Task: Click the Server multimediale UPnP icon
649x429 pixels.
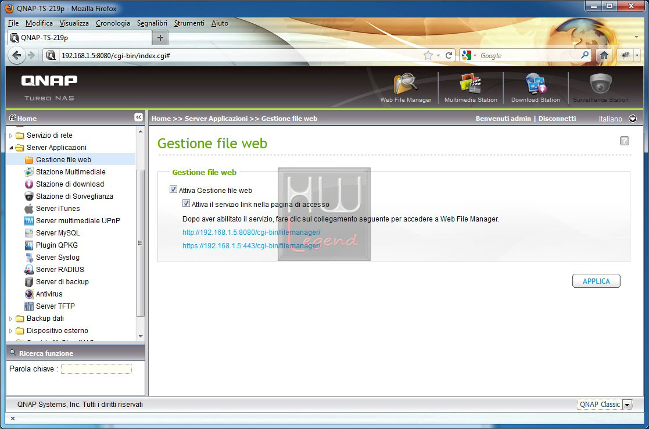Action: [29, 221]
